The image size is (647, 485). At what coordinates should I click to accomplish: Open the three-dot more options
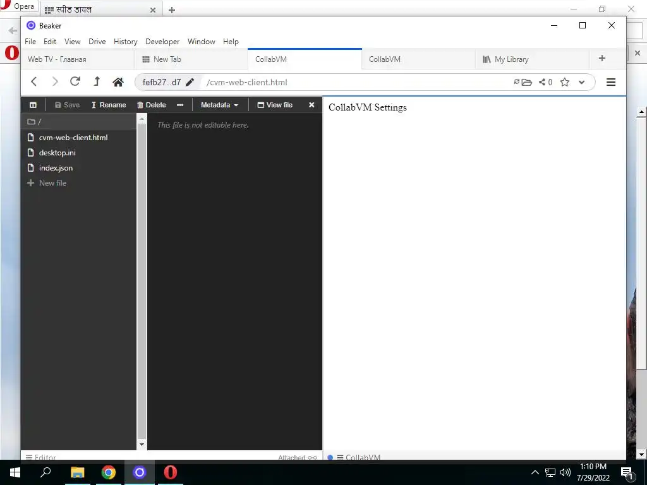180,105
